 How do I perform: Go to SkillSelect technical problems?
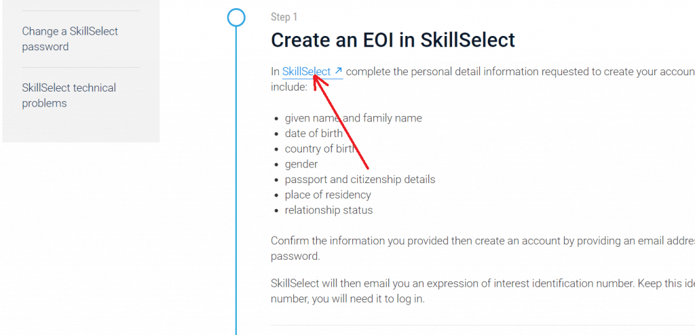pyautogui.click(x=69, y=95)
